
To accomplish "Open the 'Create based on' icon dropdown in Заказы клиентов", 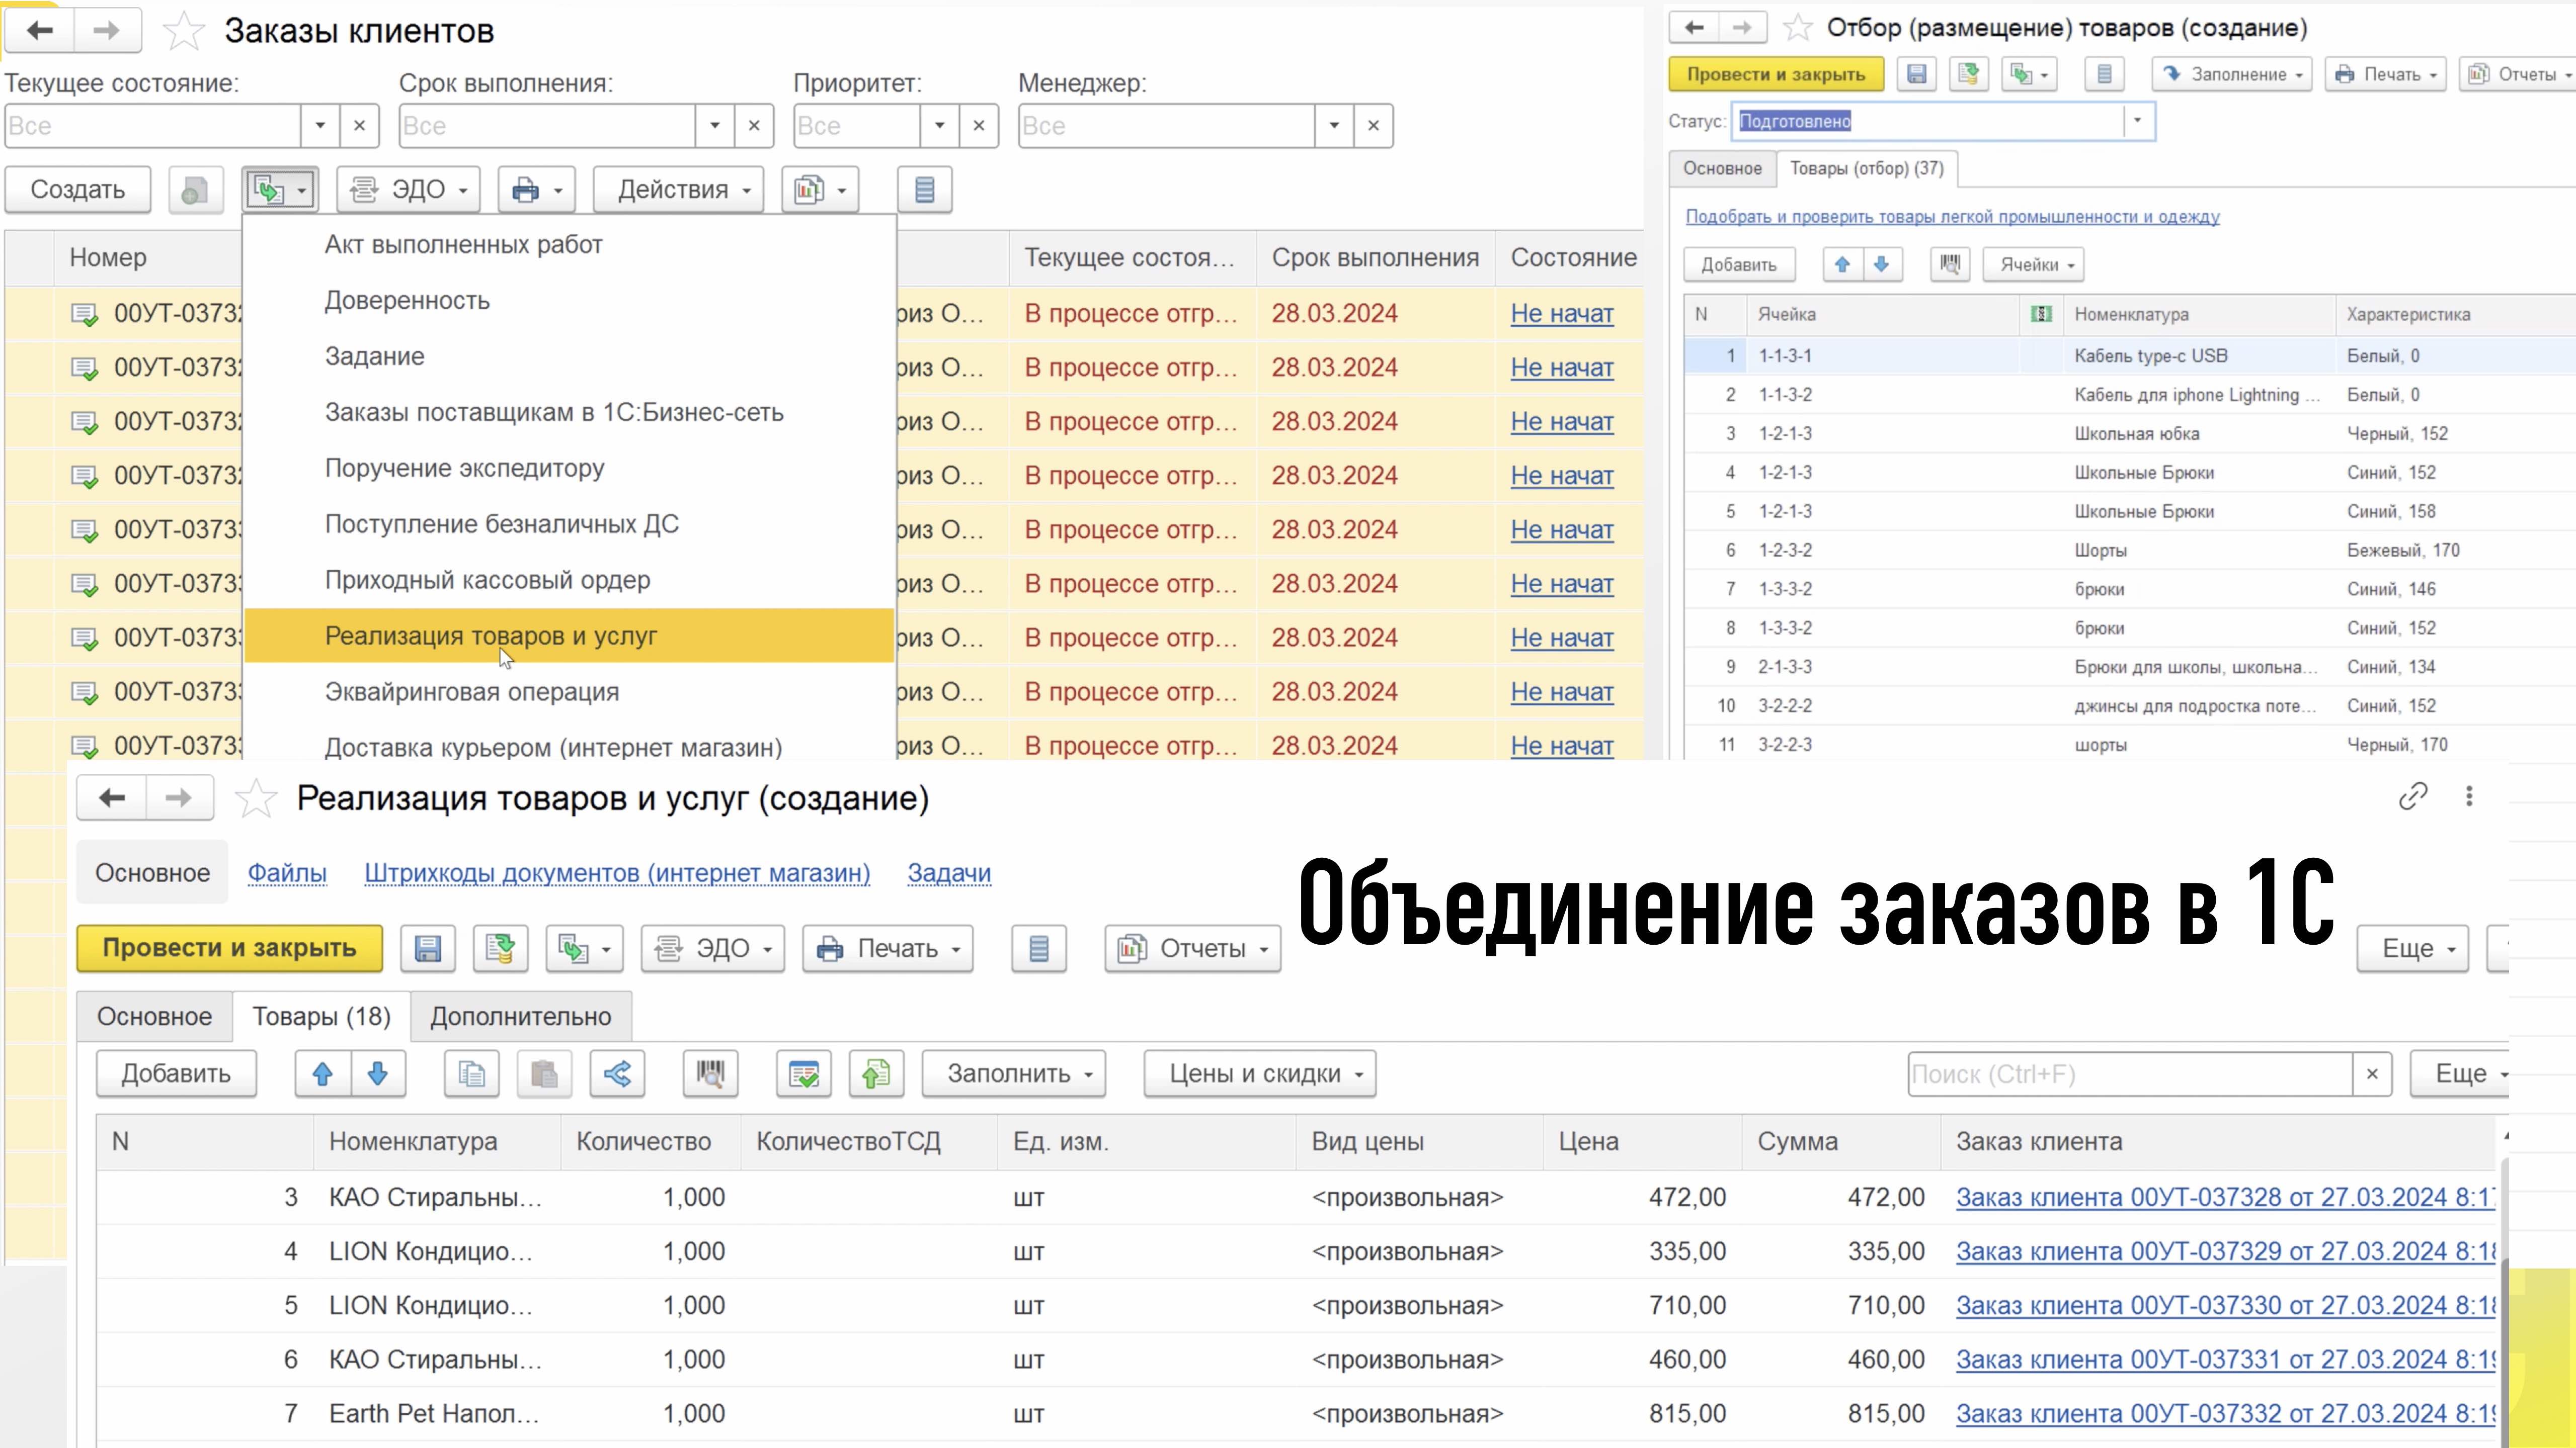I will tap(280, 189).
